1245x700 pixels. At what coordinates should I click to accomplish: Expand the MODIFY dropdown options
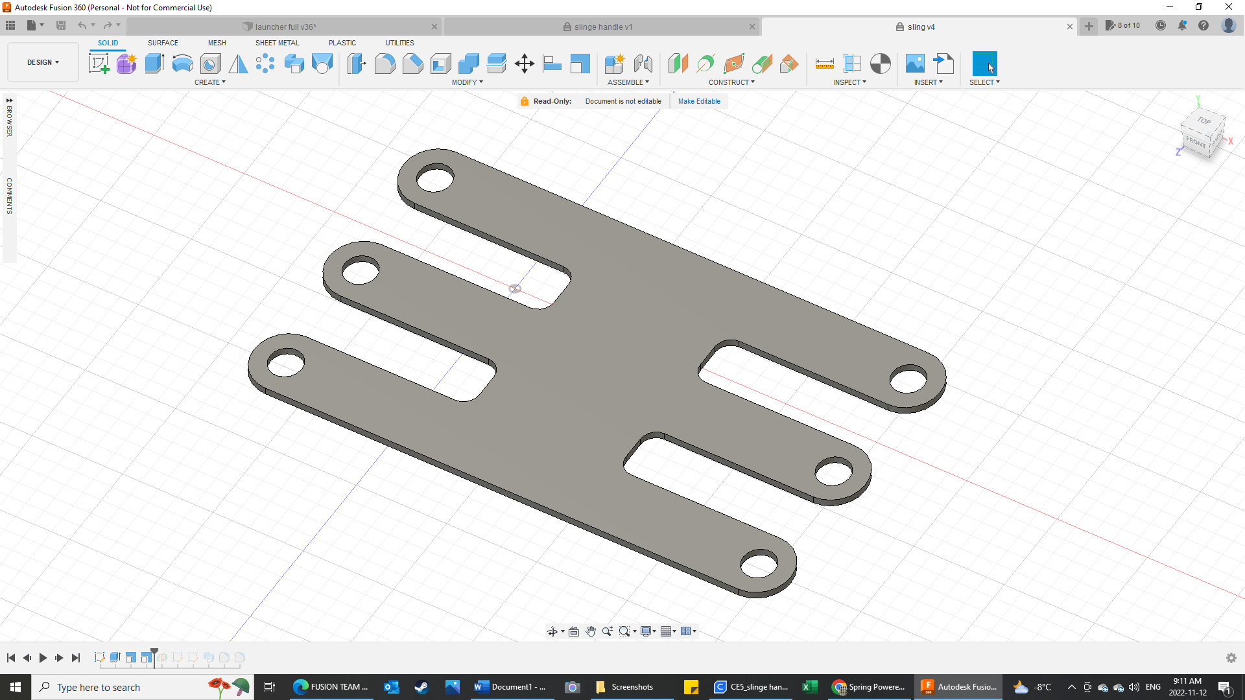(467, 82)
